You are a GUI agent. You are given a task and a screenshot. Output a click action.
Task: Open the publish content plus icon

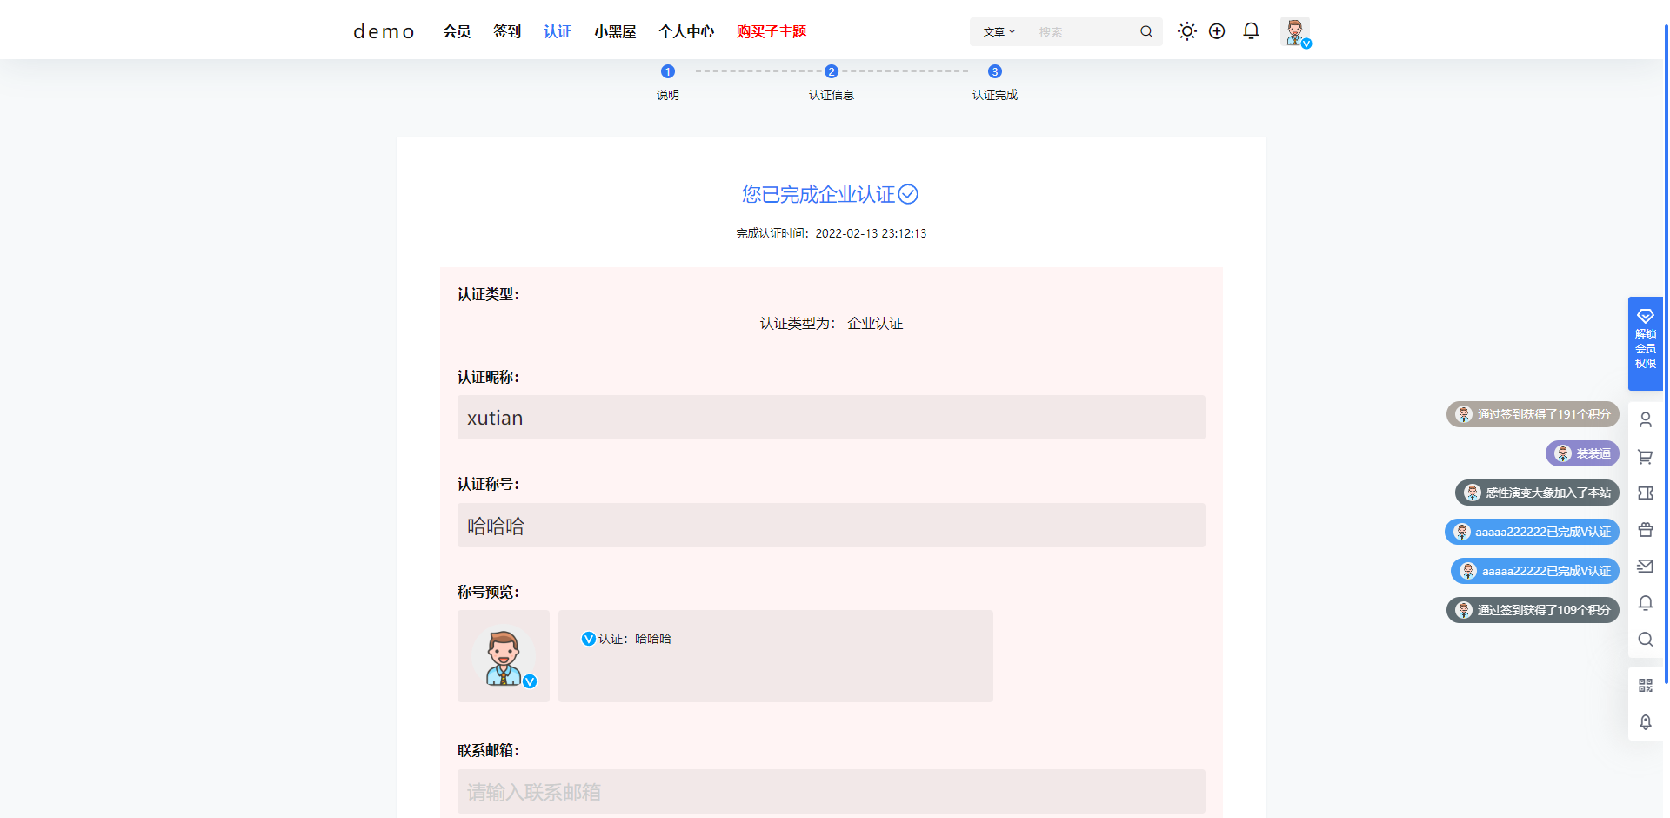[x=1217, y=31]
